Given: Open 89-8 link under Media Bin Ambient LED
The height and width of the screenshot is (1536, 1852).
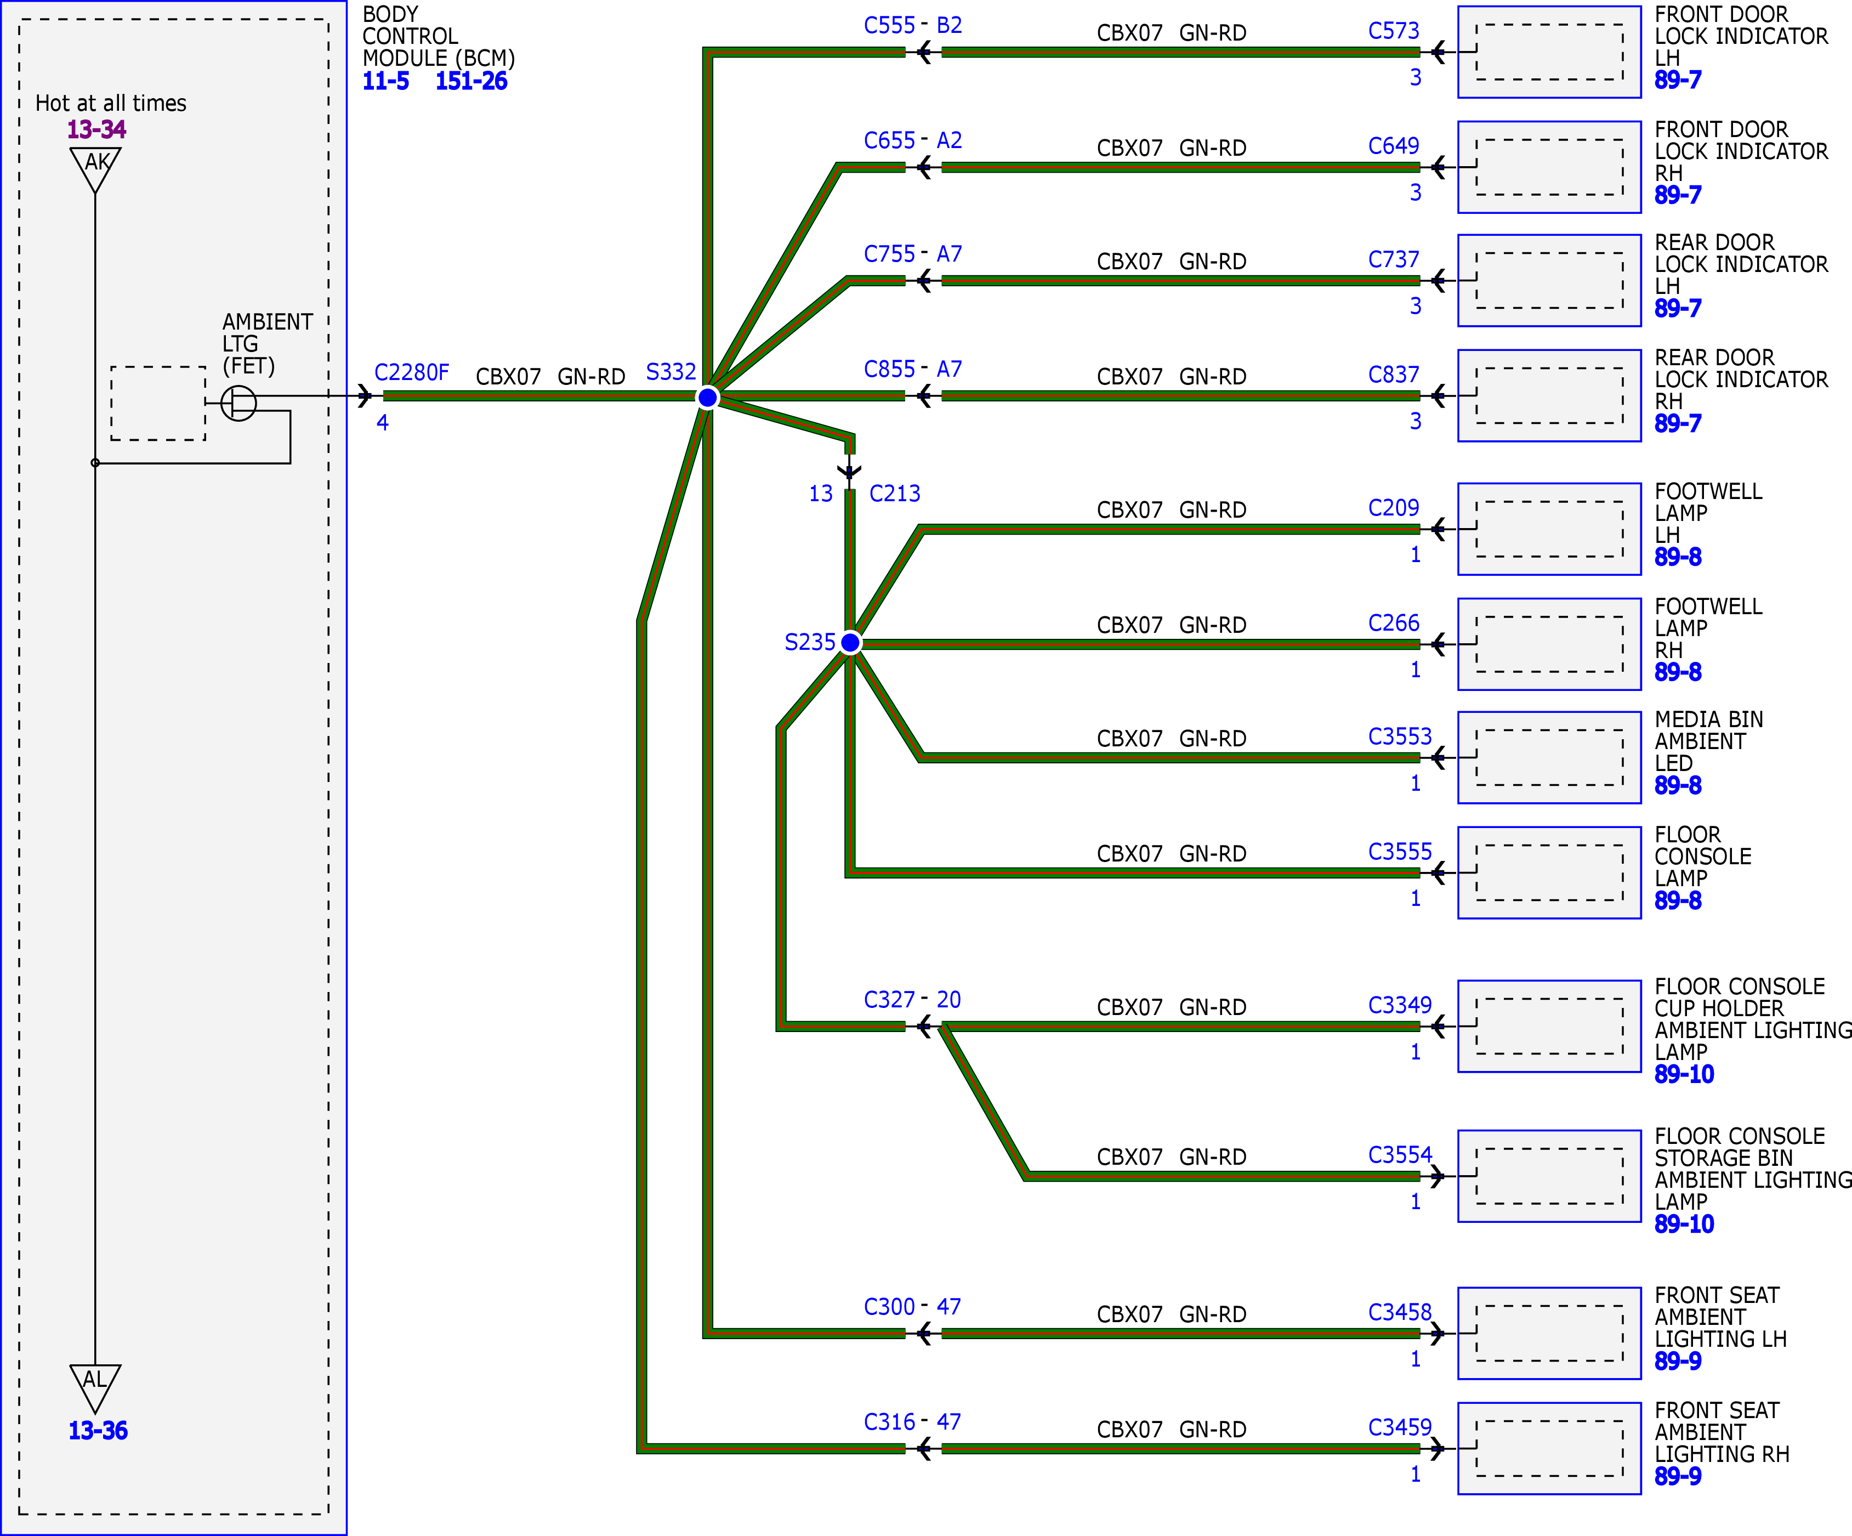Looking at the screenshot, I should coord(1678,785).
